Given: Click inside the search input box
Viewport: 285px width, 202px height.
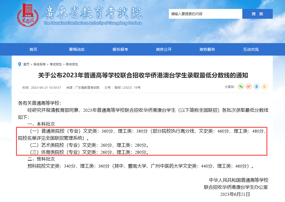Looking at the screenshot, I should coord(205,14).
